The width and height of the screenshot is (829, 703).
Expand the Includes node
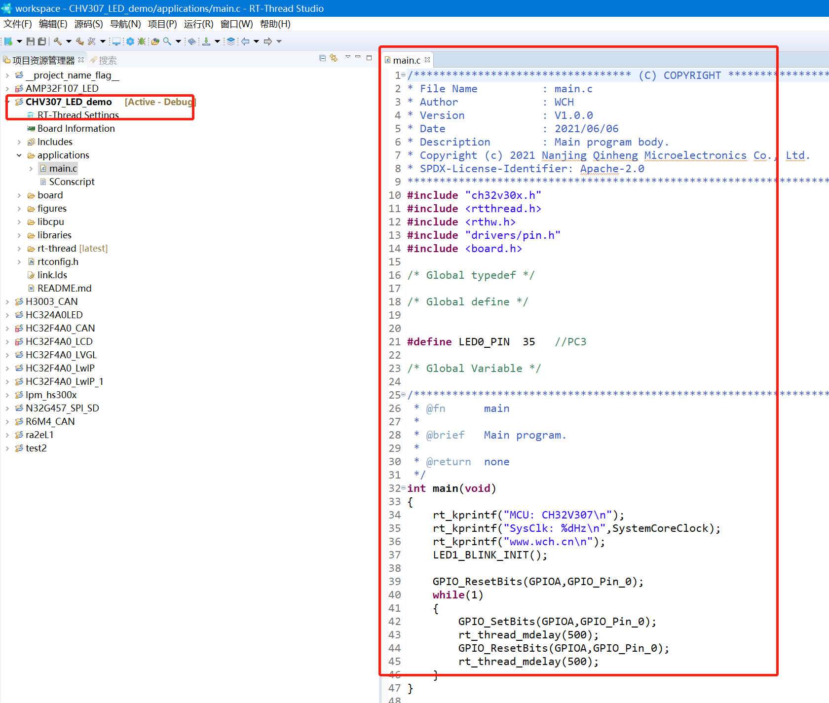pyautogui.click(x=19, y=142)
